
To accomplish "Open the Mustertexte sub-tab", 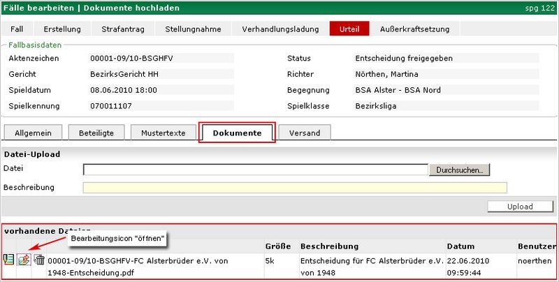I will (x=163, y=133).
